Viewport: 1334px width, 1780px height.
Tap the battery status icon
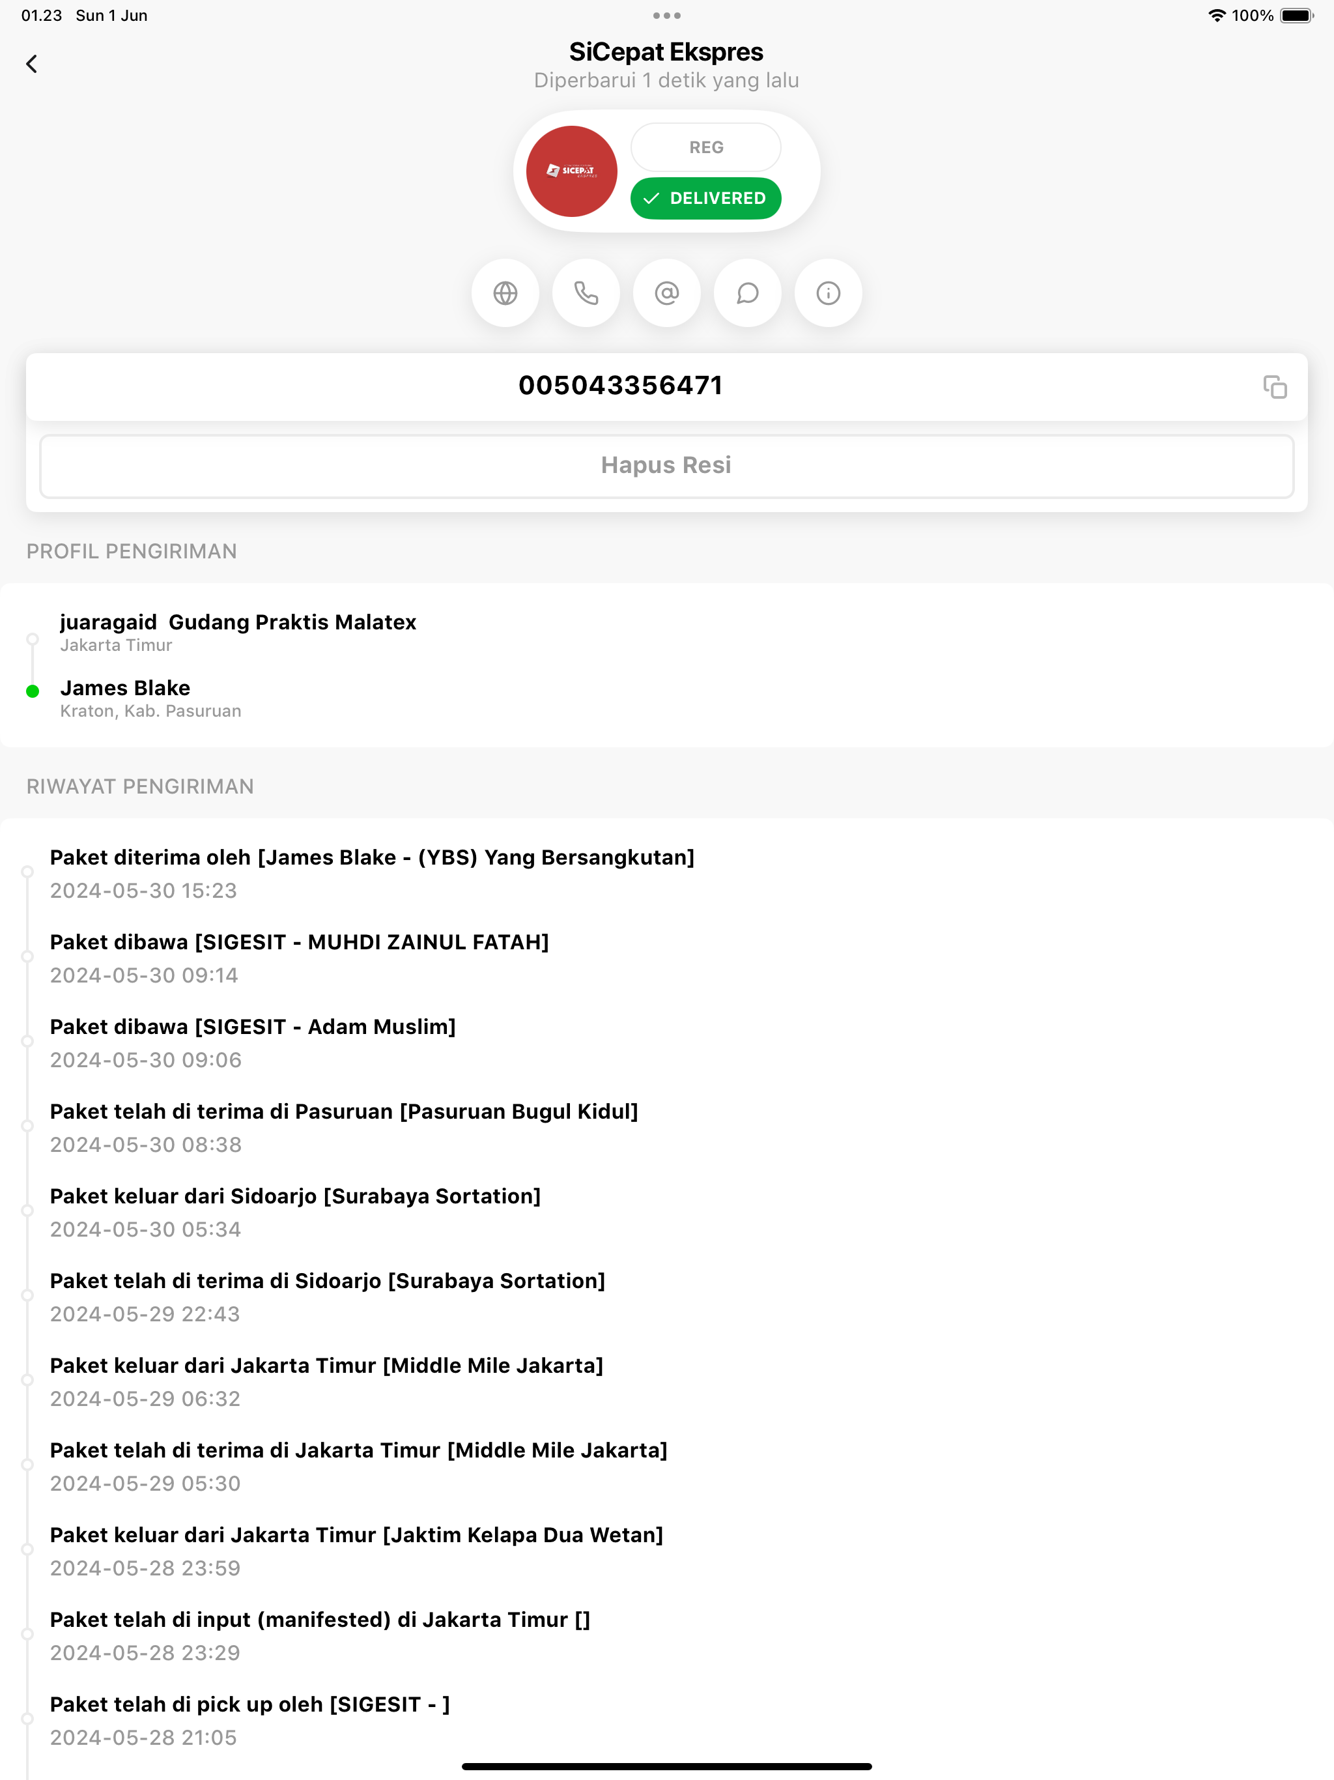(1296, 15)
